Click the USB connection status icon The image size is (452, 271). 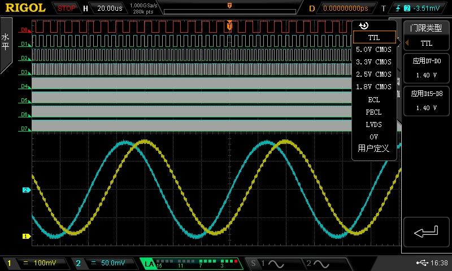pos(421,263)
